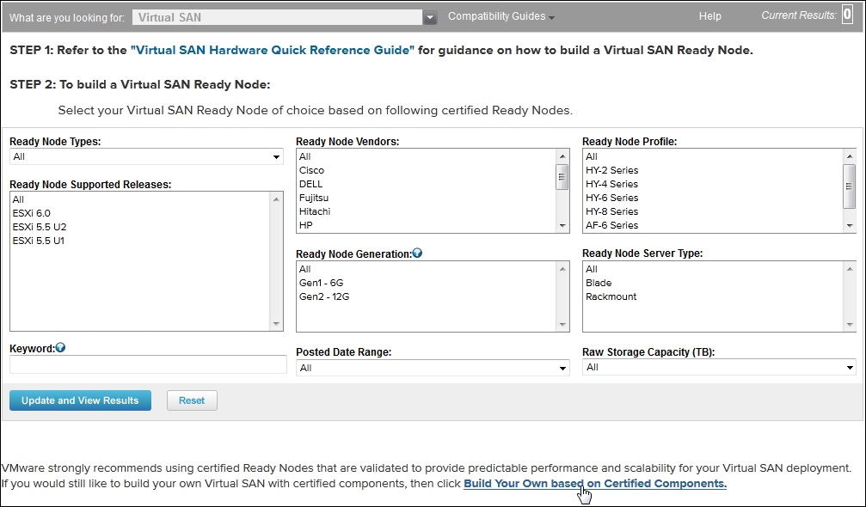Image resolution: width=866 pixels, height=507 pixels.
Task: Focus the Keyword input field
Action: [148, 364]
